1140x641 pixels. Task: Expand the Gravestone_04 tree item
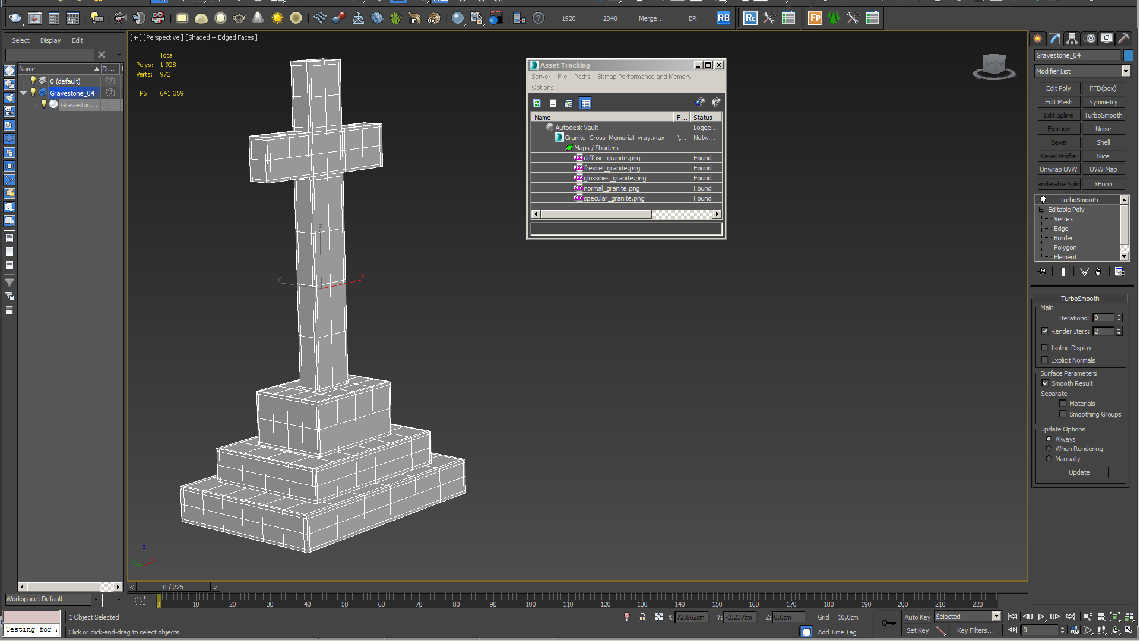pyautogui.click(x=24, y=93)
